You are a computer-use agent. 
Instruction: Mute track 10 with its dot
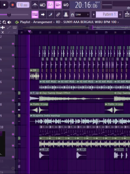pos(13,134)
